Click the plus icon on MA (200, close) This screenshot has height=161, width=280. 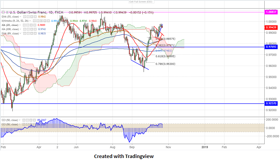pyautogui.click(x=31, y=29)
